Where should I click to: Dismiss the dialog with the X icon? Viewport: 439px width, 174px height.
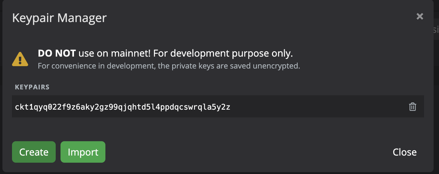[420, 17]
